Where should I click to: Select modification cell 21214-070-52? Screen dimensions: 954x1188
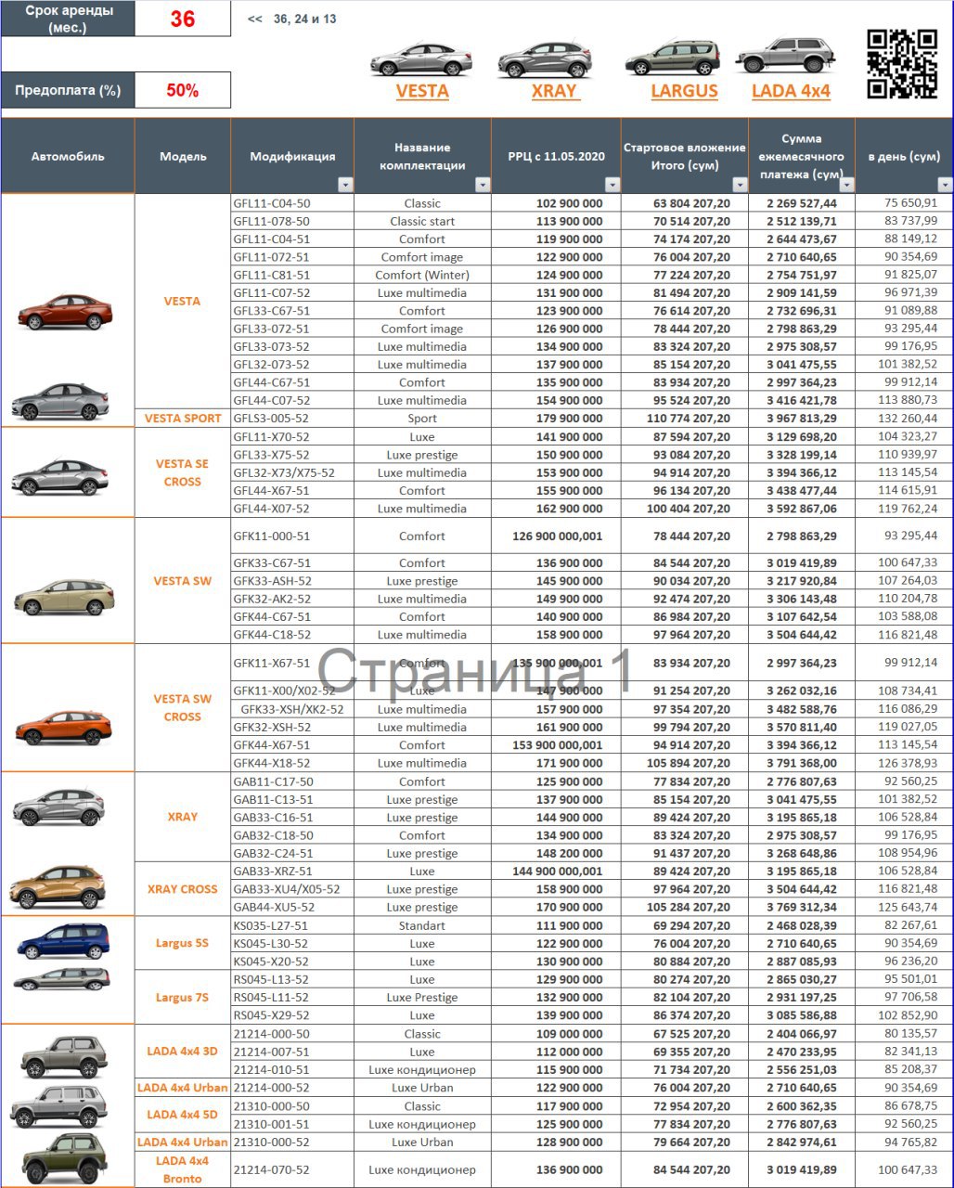point(292,1169)
